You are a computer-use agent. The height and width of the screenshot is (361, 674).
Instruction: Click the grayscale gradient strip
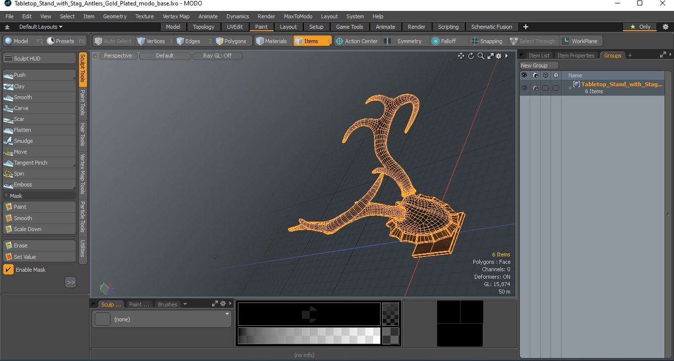pos(309,336)
